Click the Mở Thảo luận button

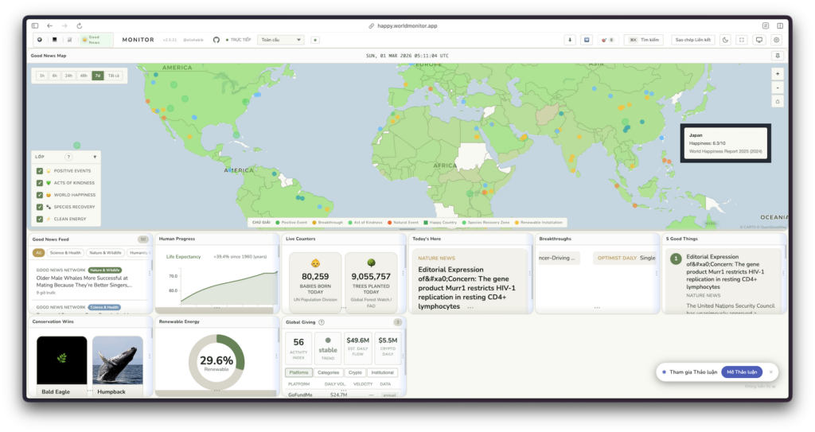click(742, 372)
